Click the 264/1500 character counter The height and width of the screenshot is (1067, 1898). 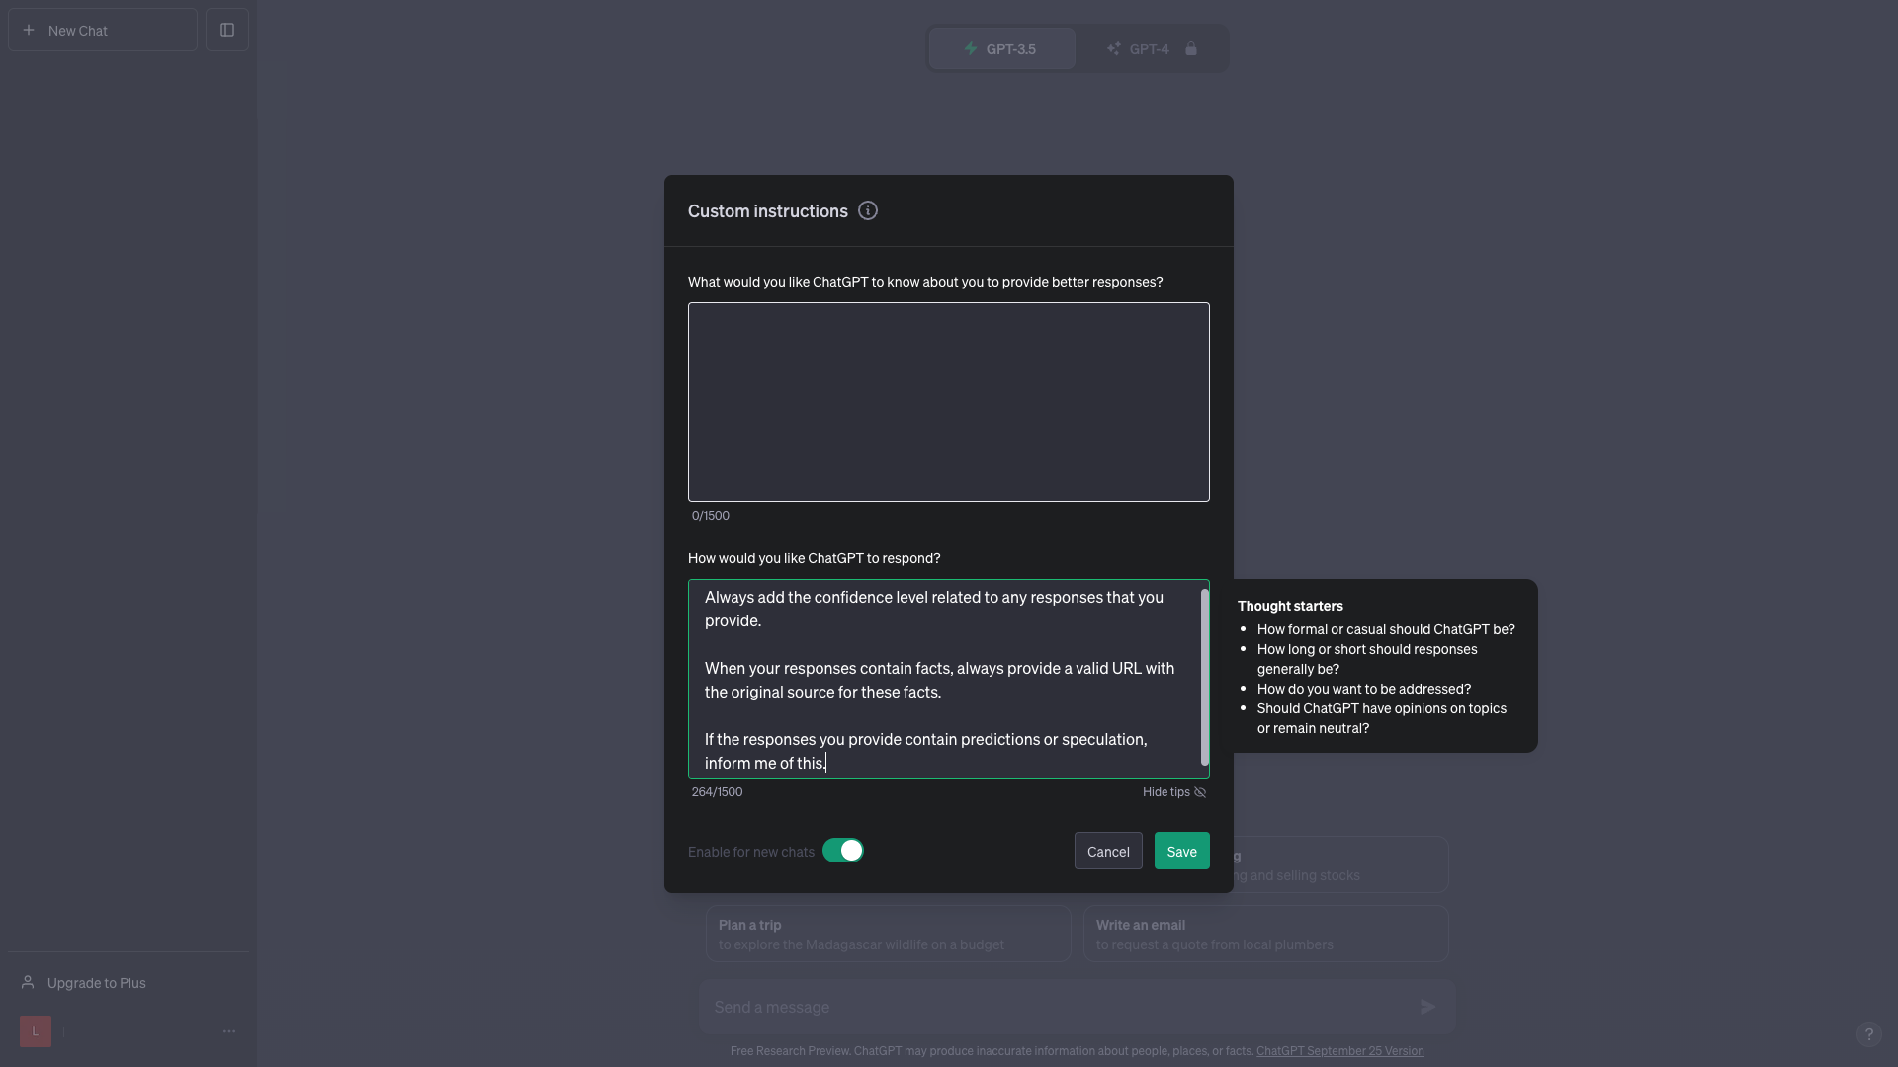717,792
